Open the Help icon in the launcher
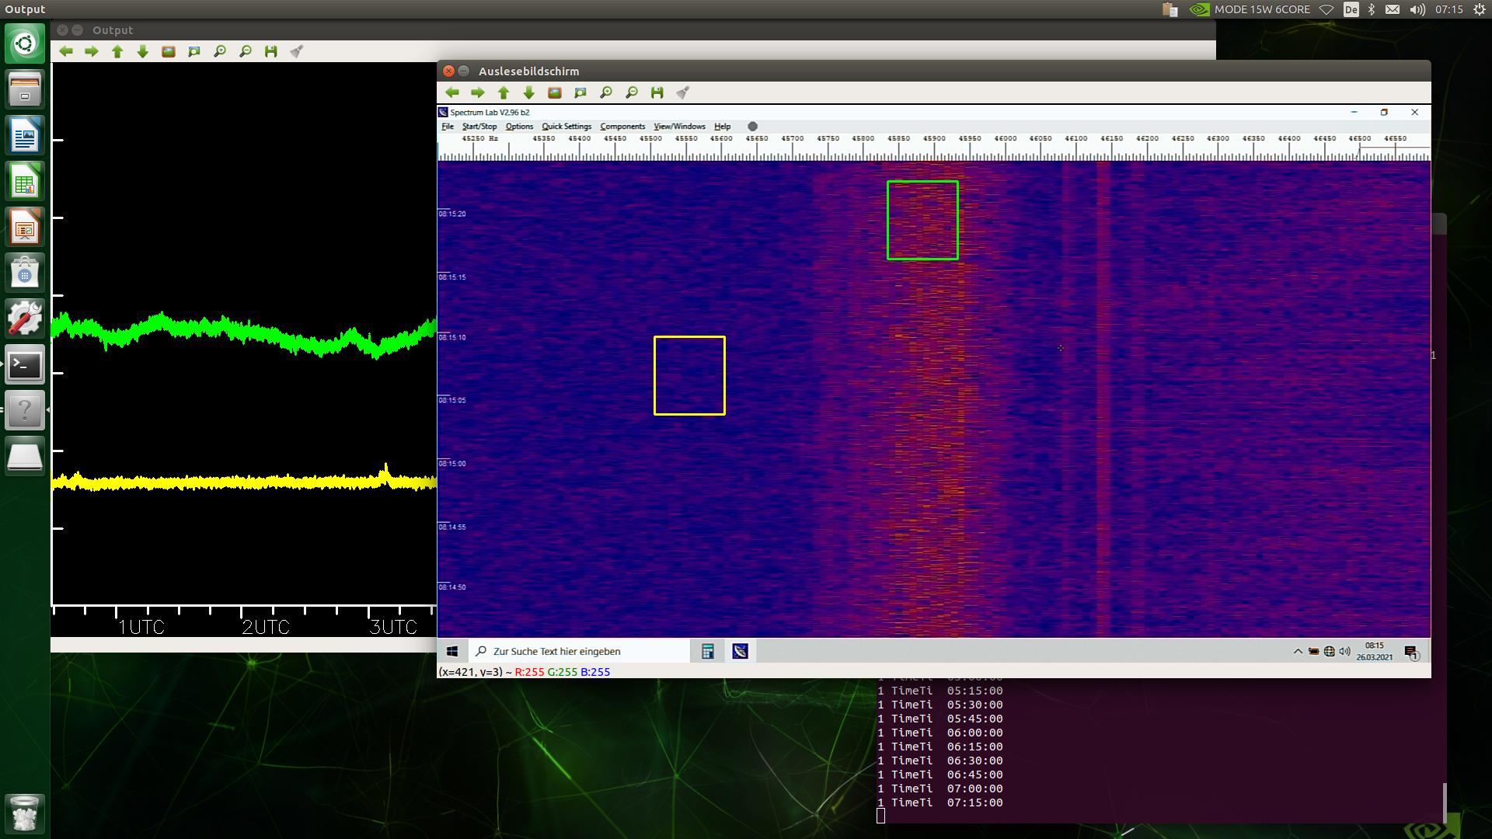1492x839 pixels. 25,410
